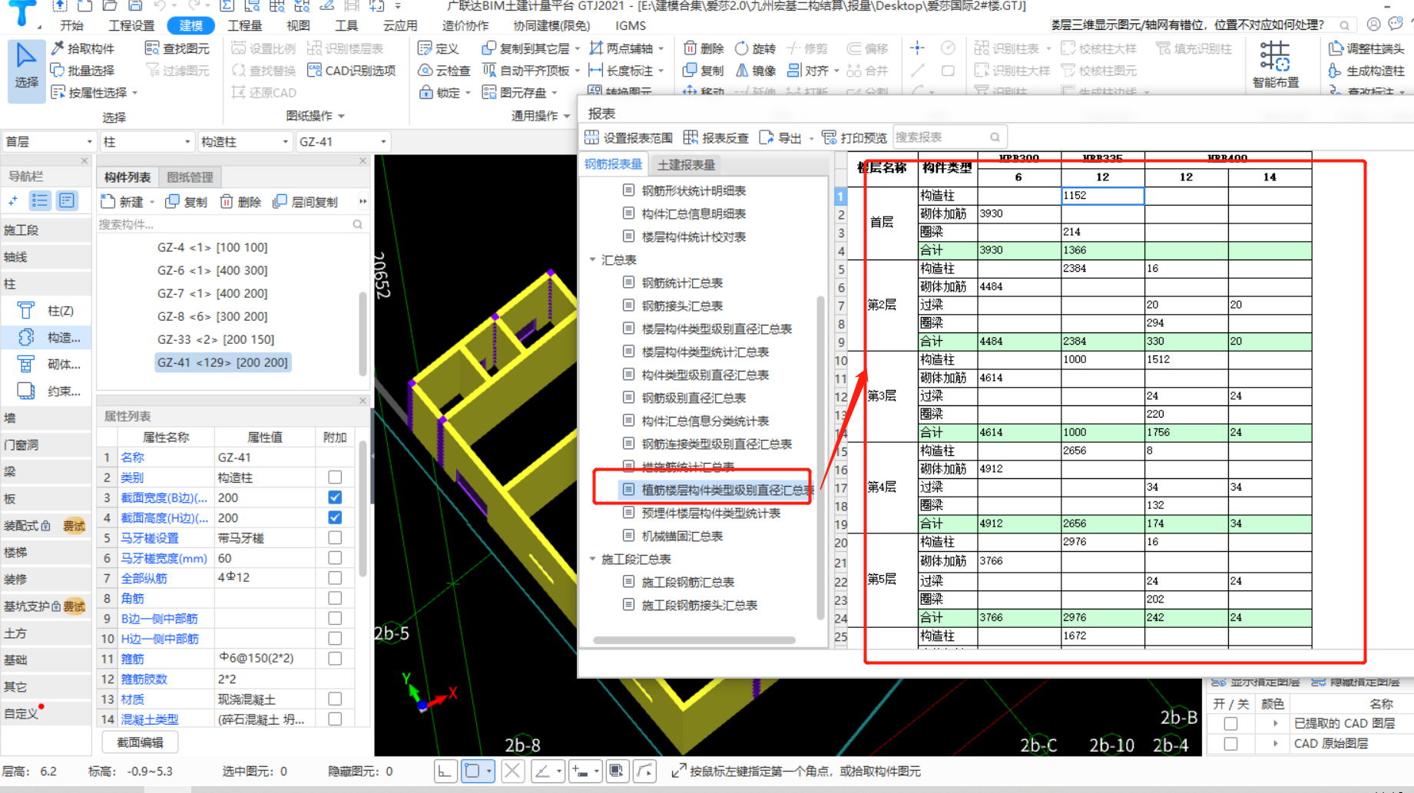
Task: Click the report tree horizontal scrollbar
Action: coord(694,640)
